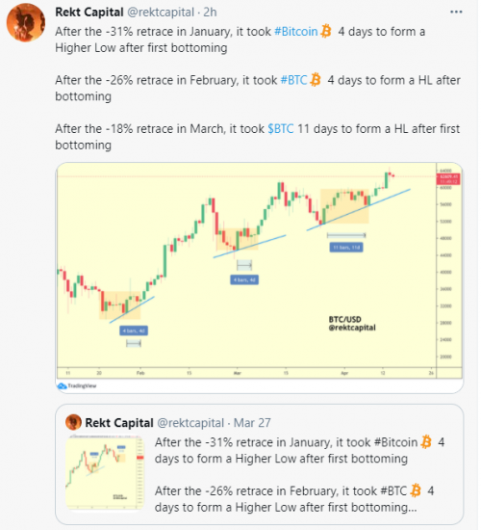Open the Mar 27 quoted tweet date
This screenshot has height=530, width=481.
point(252,423)
